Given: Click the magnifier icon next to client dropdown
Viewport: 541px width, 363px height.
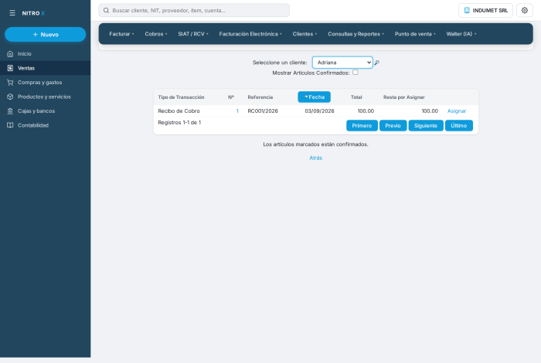Looking at the screenshot, I should [x=377, y=63].
